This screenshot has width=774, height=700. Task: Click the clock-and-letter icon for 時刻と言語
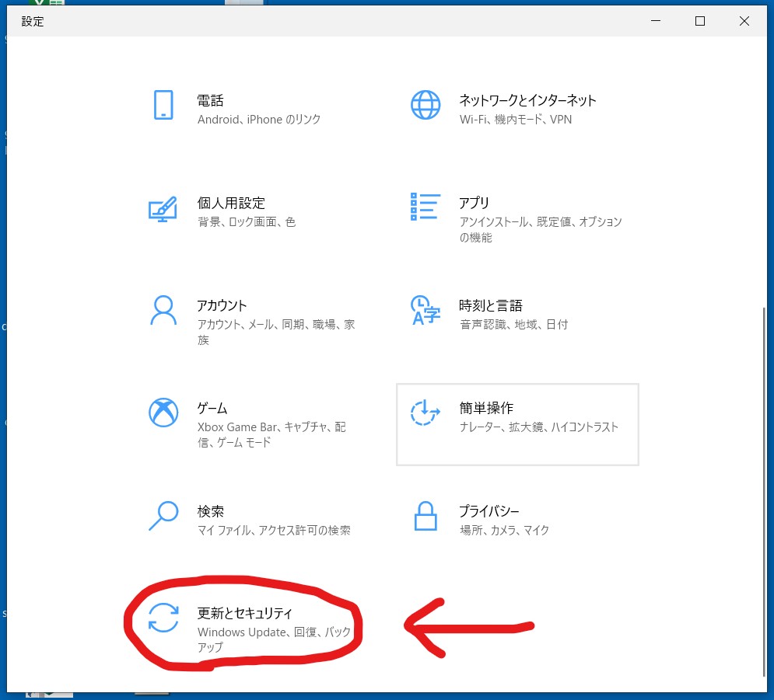425,311
